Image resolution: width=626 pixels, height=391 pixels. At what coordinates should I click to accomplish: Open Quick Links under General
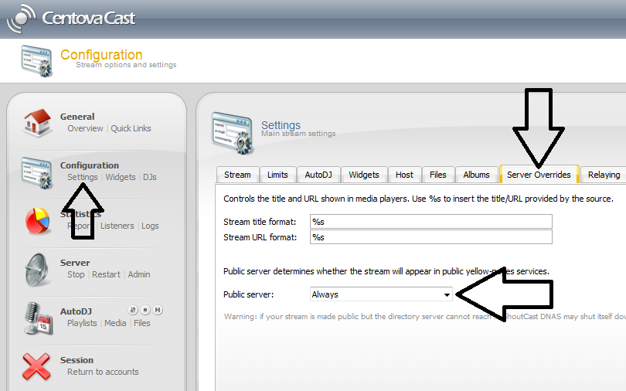131,128
